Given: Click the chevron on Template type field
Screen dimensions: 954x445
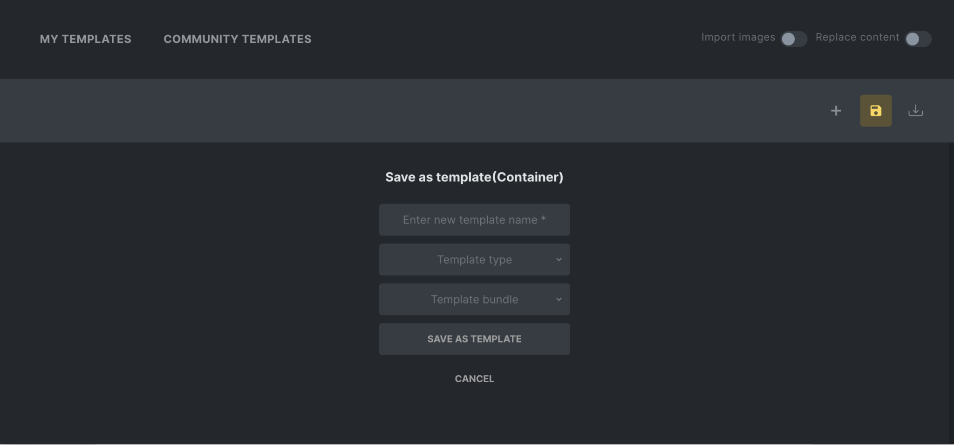Looking at the screenshot, I should coord(558,259).
